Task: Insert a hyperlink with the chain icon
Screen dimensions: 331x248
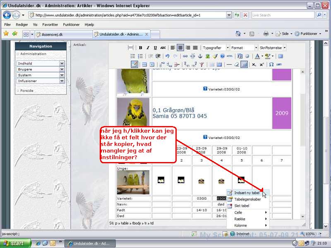Action: point(185,56)
